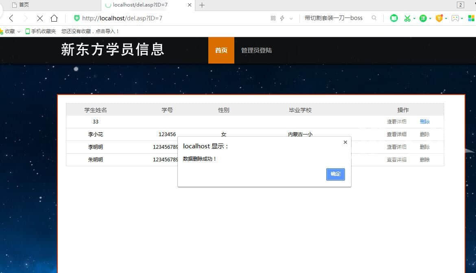Screen dimensions: 476x273
Task: Click the browser back arrow
Action: [x=11, y=18]
